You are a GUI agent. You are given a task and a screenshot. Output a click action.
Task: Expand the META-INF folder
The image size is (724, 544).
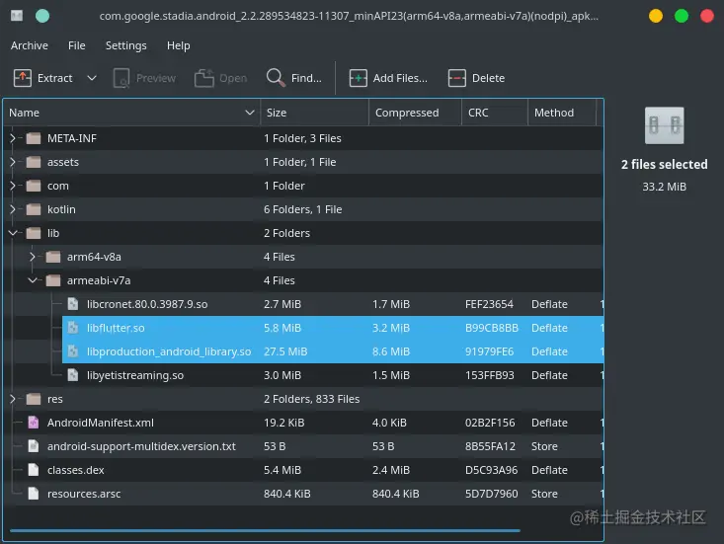[x=13, y=138]
